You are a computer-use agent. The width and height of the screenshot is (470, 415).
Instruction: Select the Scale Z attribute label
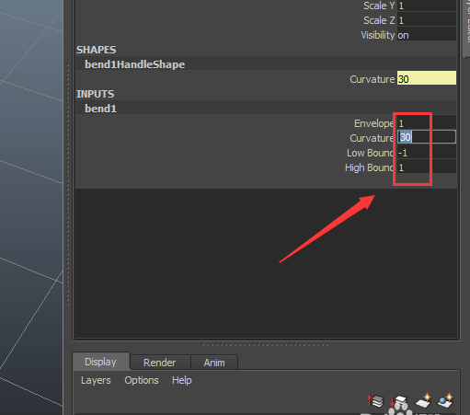point(379,20)
